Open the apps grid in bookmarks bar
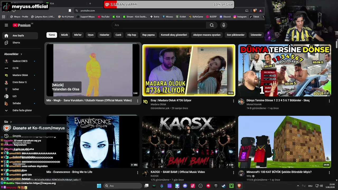Viewport: 338px width, 190px height. point(3,17)
